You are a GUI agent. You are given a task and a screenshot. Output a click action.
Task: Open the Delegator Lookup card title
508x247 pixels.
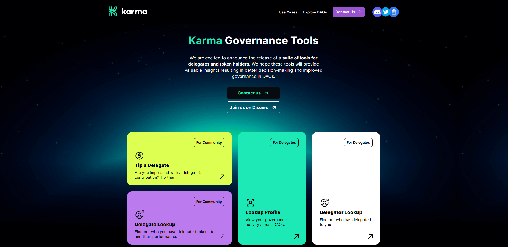341,212
